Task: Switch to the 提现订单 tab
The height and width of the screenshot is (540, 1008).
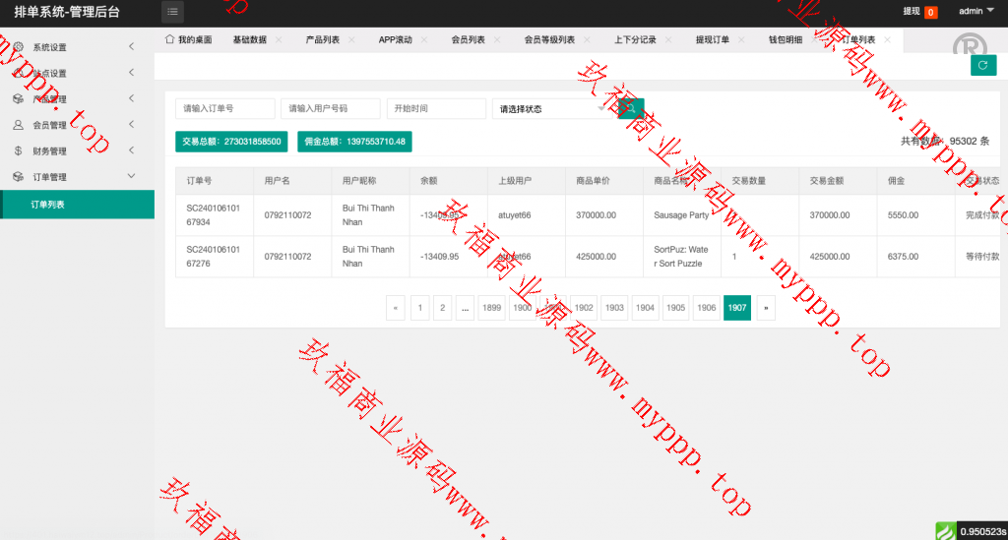Action: pyautogui.click(x=712, y=40)
